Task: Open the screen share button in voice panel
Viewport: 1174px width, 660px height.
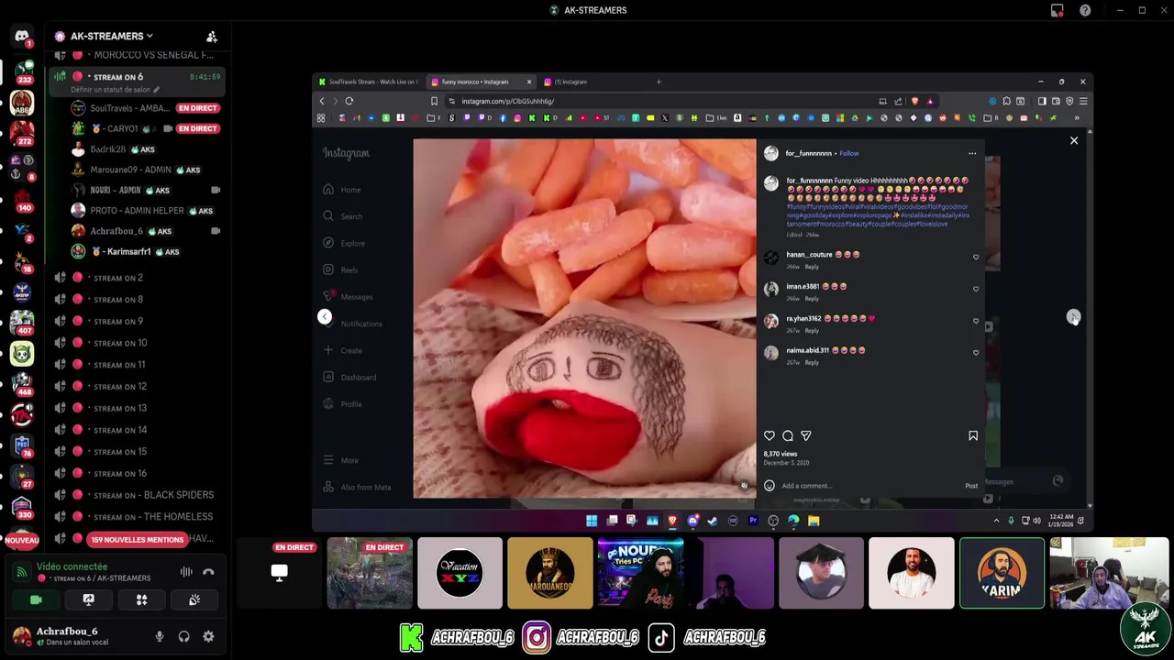Action: [88, 599]
